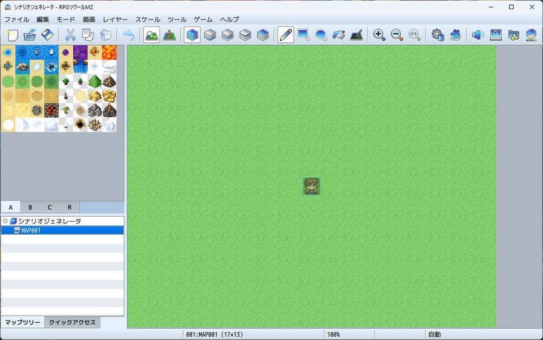
Task: Open the ヘルプ menu
Action: (229, 20)
